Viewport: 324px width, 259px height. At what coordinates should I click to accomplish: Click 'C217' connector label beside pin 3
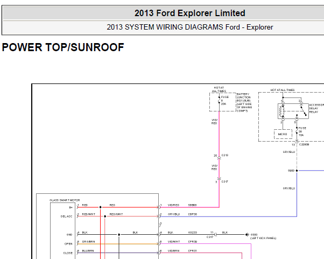coord(225,181)
